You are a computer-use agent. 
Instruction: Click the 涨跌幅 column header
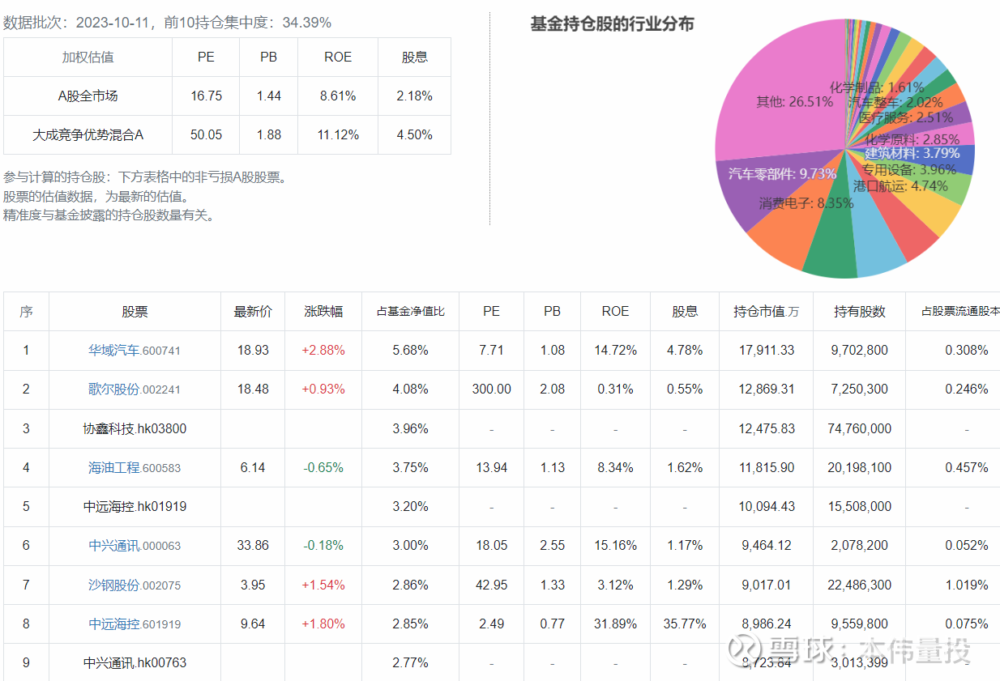coord(323,312)
